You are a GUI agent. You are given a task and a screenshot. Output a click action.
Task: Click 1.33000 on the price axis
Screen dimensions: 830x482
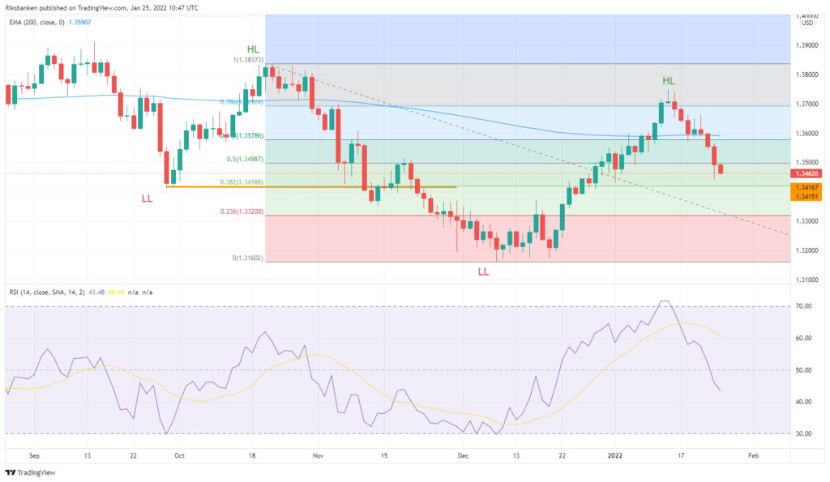point(807,221)
